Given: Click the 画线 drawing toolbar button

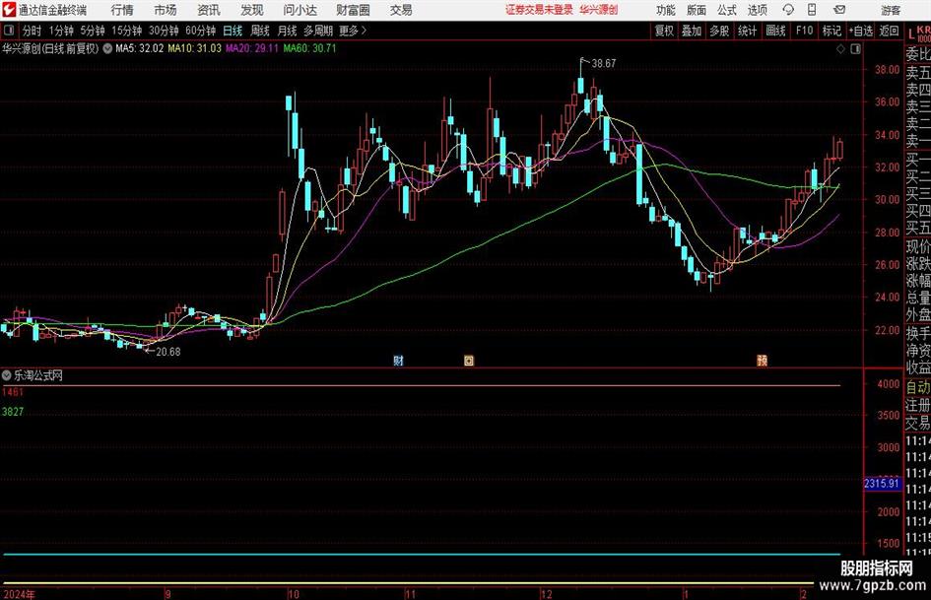Looking at the screenshot, I should point(775,31).
